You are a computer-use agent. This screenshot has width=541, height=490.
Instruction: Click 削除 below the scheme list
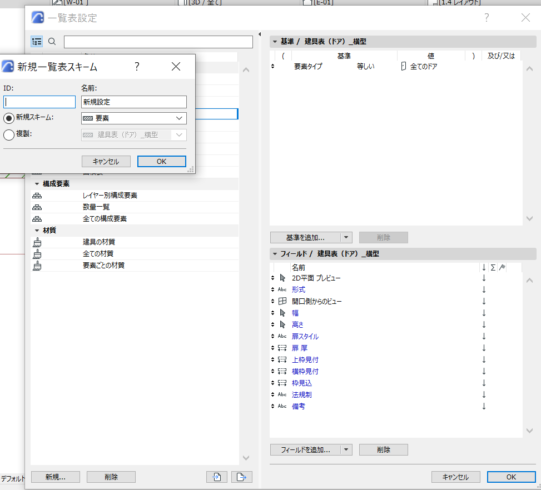coord(111,477)
